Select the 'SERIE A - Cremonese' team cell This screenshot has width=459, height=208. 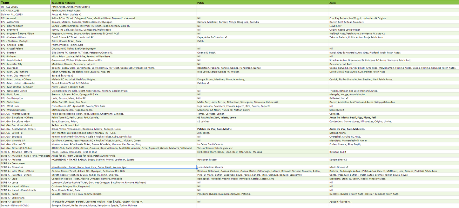[25, 163]
